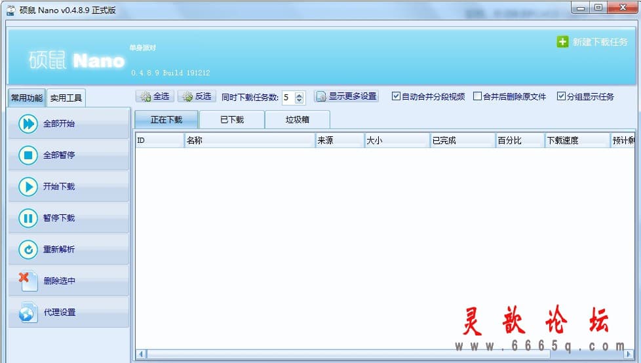Enable 合并后删除原文件 checkbox

pyautogui.click(x=477, y=96)
